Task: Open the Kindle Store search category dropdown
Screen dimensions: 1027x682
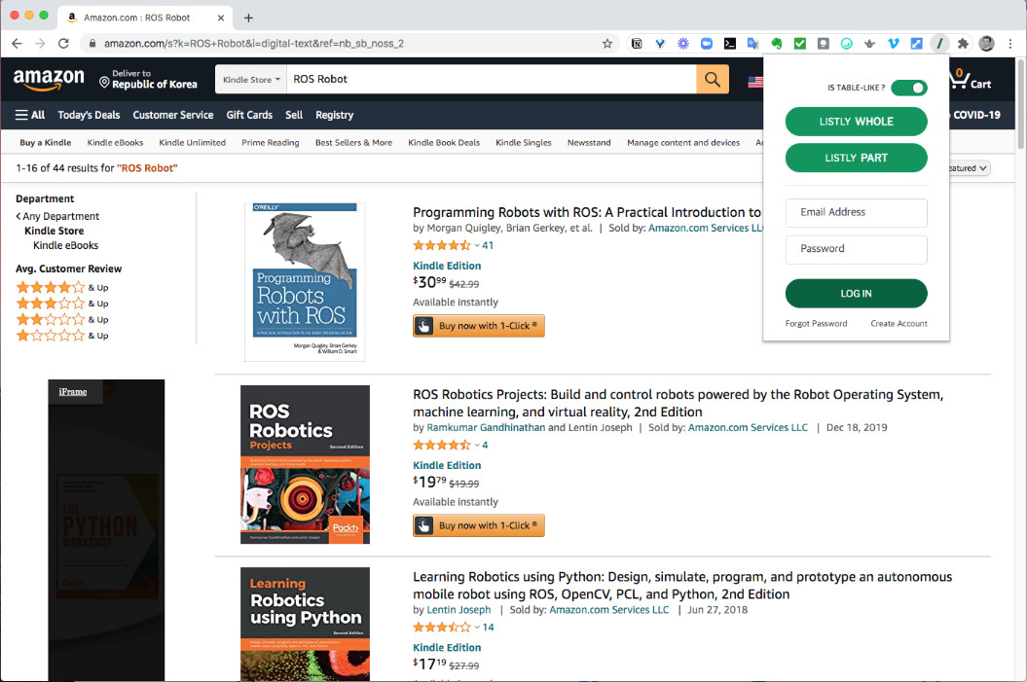Action: coord(251,79)
